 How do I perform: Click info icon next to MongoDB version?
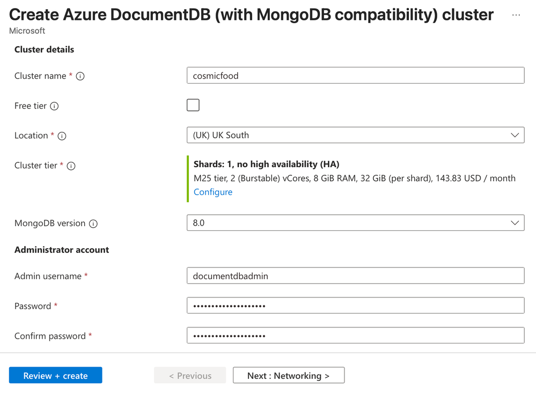click(x=93, y=224)
